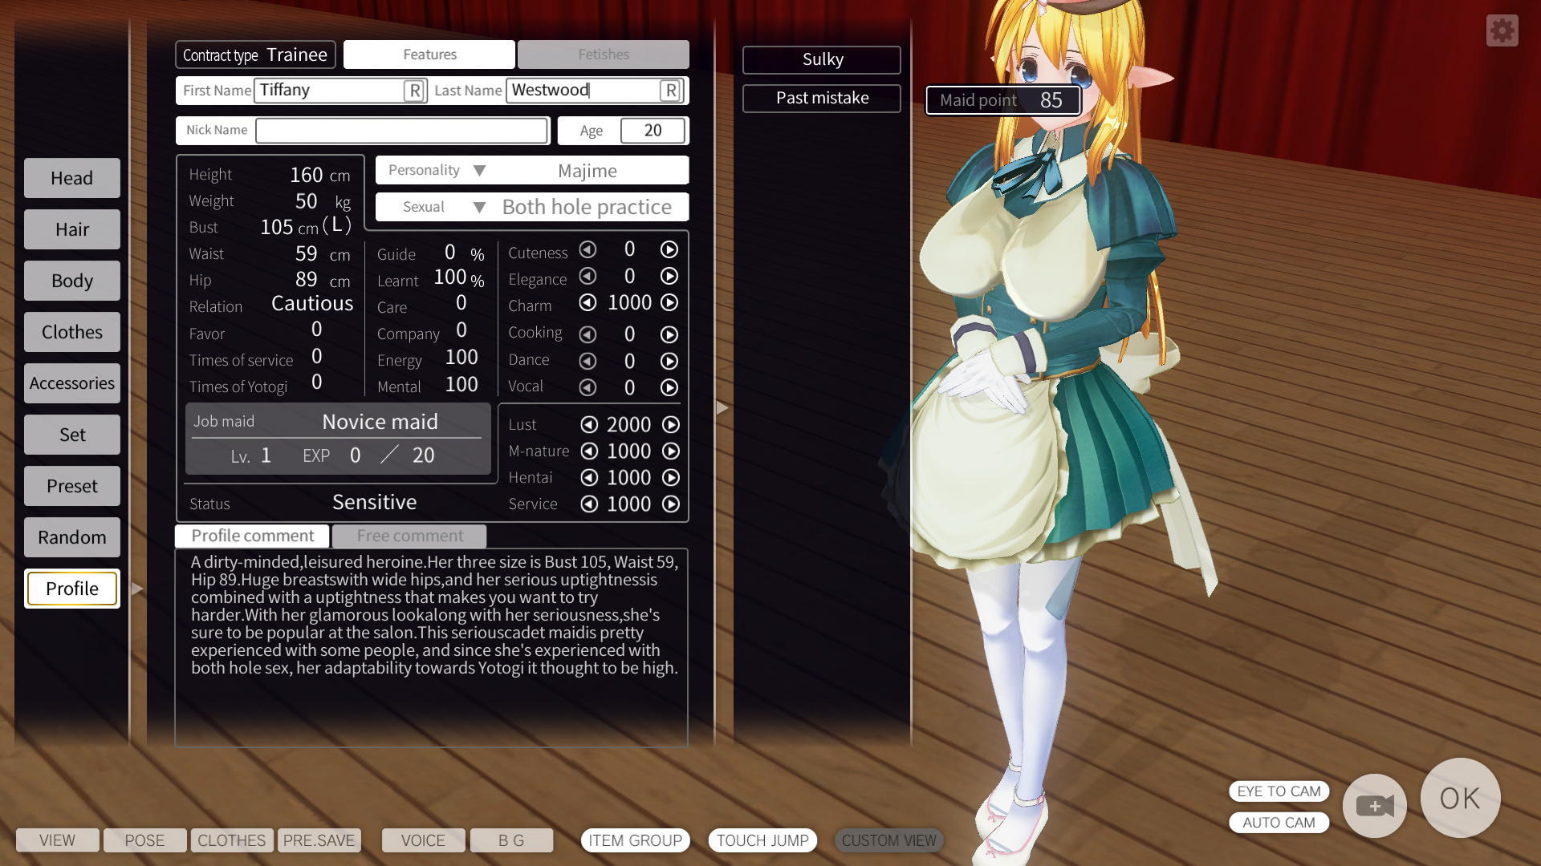Randomize first name with R button
This screenshot has width=1541, height=866.
click(414, 91)
